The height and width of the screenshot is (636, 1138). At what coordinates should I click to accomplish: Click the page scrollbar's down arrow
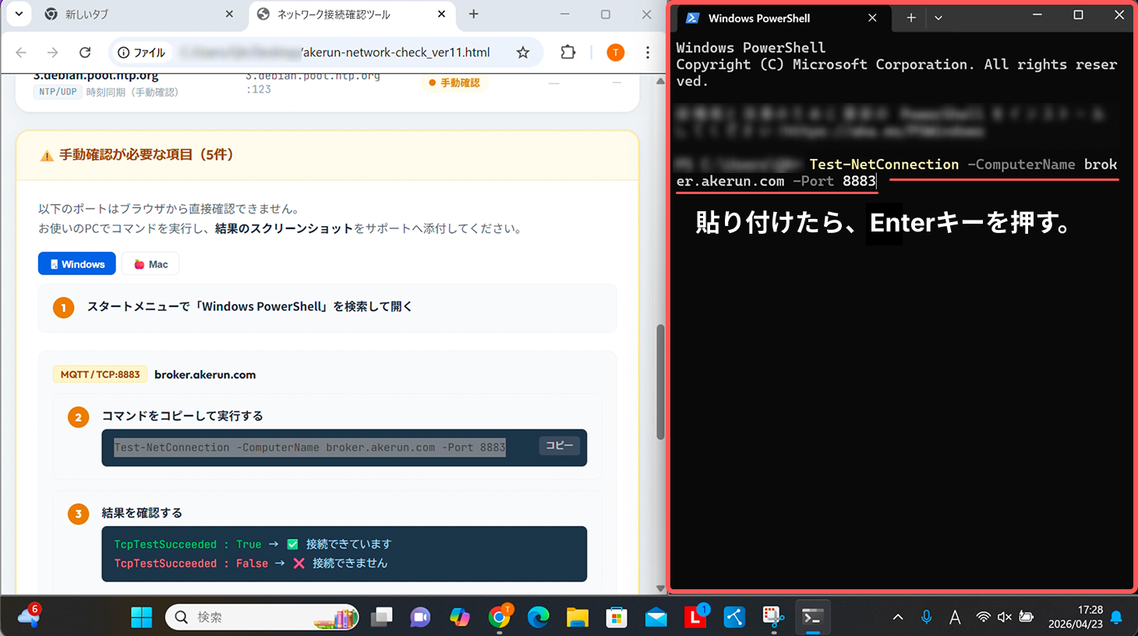[661, 588]
